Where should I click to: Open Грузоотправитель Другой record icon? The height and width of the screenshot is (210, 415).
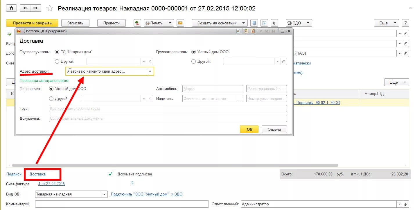click(284, 62)
